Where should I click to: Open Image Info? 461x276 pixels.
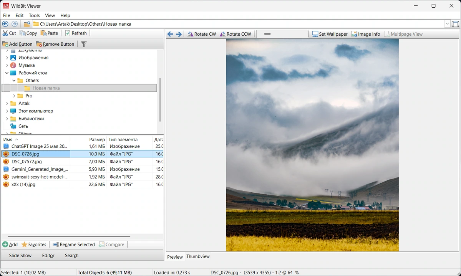pyautogui.click(x=365, y=34)
